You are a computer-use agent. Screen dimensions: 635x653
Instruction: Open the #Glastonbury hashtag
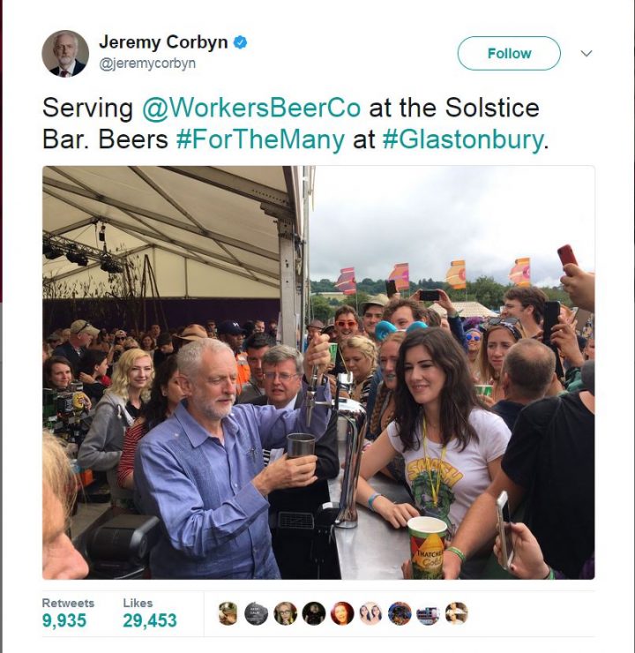[x=463, y=139]
